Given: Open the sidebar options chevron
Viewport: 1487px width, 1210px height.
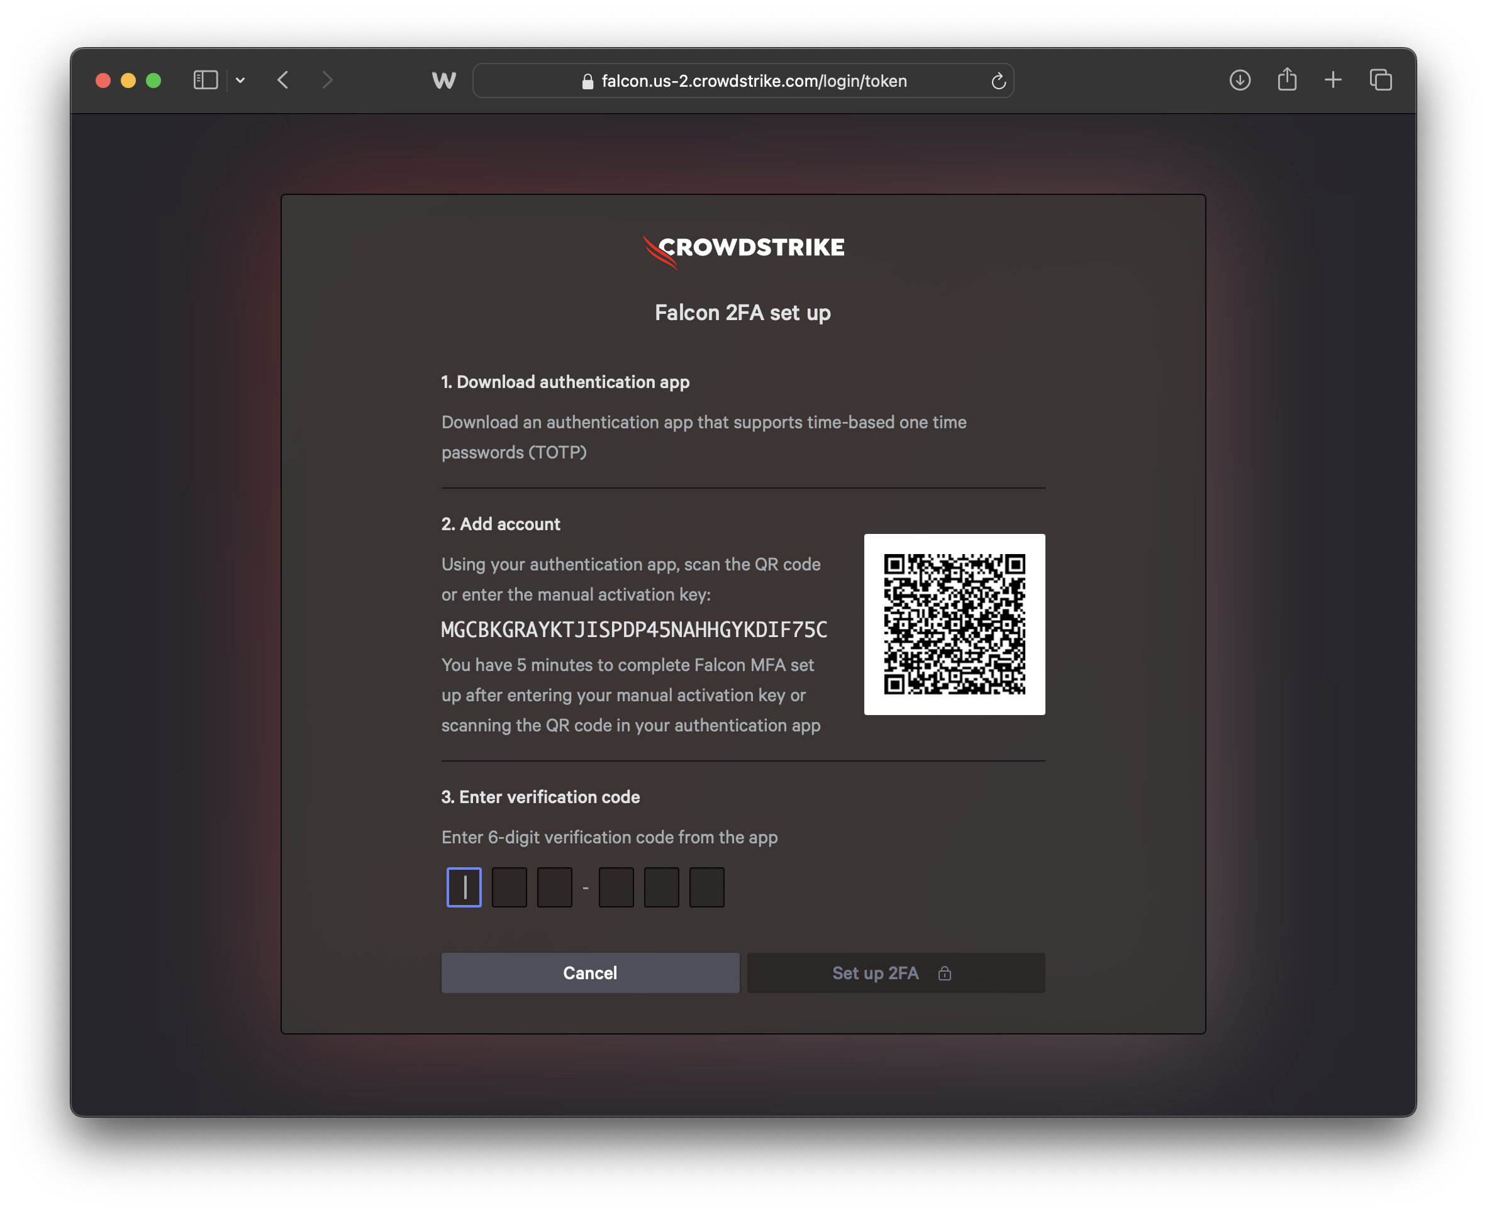Looking at the screenshot, I should point(240,80).
